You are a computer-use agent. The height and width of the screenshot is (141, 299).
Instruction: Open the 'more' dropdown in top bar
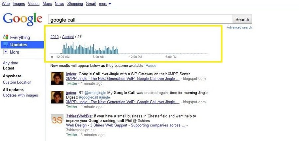(x=105, y=4)
